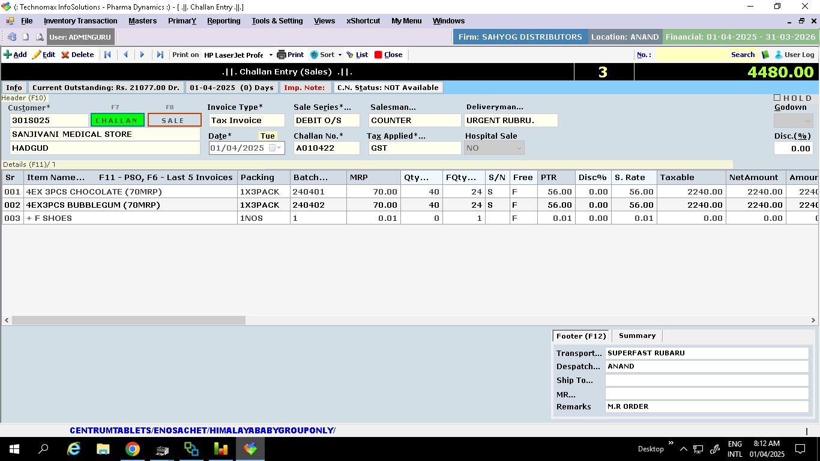Click the Add record icon
820x461 pixels.
pyautogui.click(x=8, y=55)
